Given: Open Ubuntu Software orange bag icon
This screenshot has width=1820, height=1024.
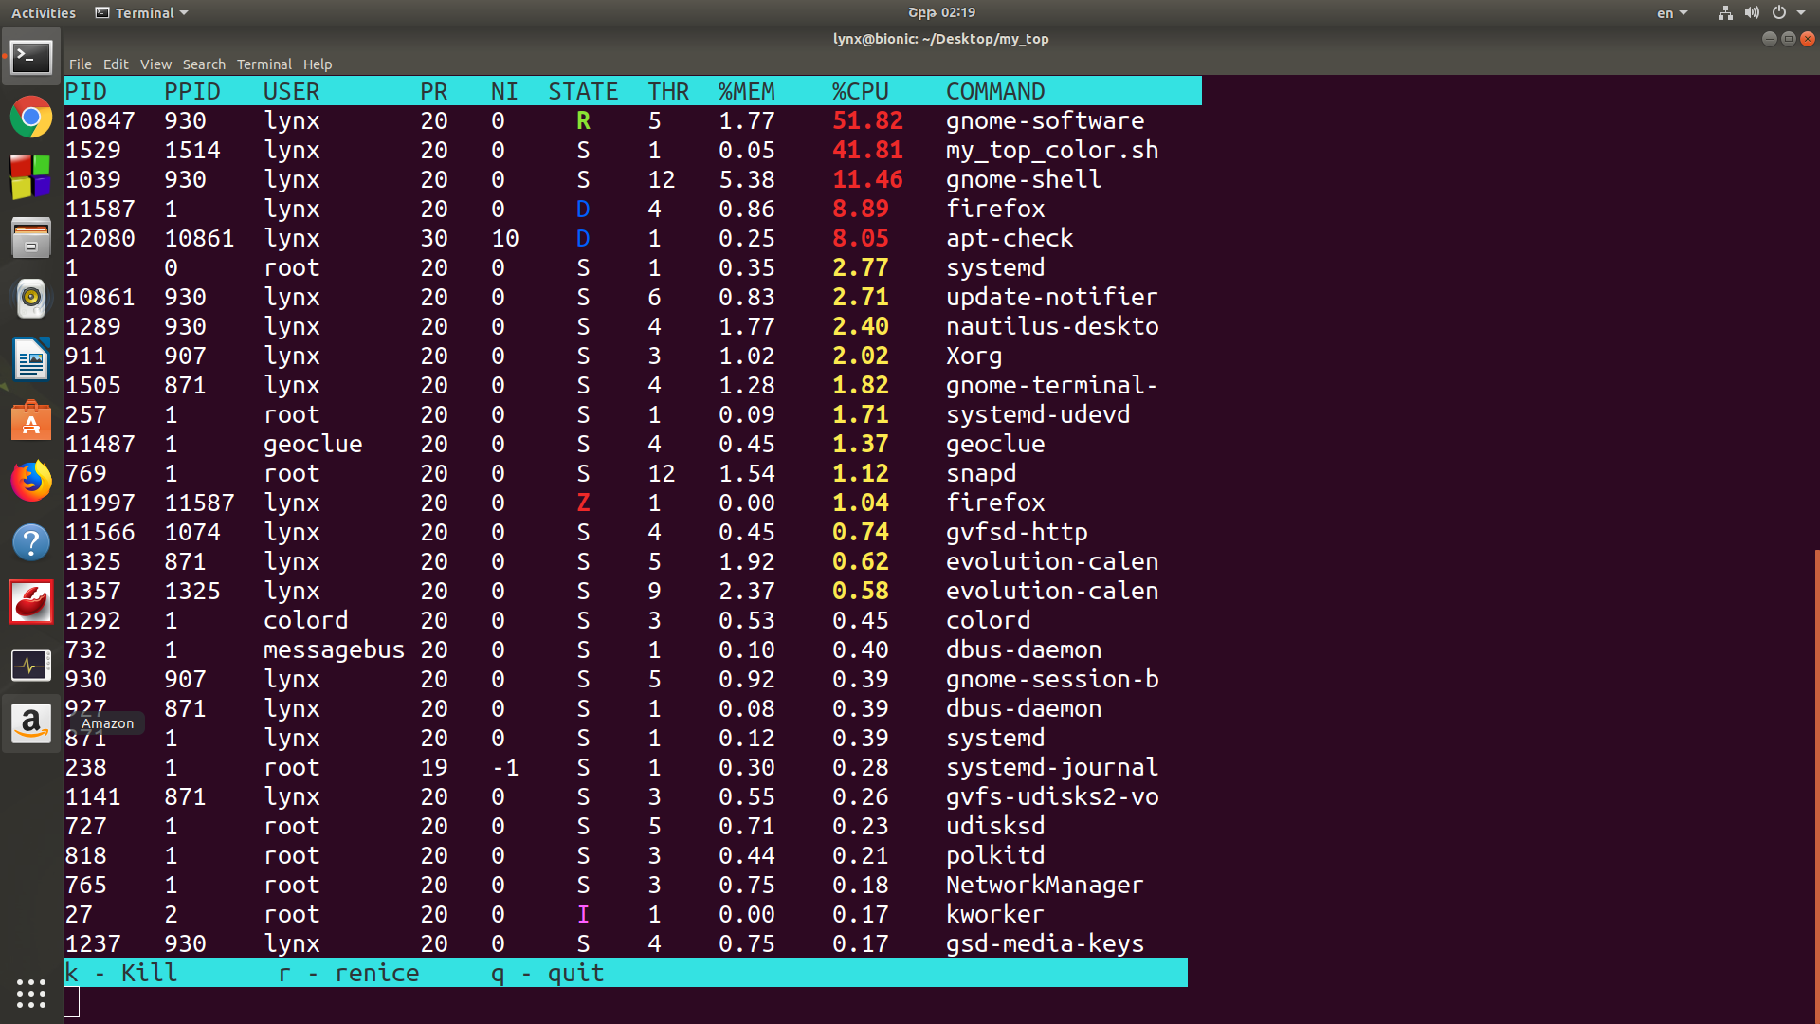Looking at the screenshot, I should click(31, 420).
